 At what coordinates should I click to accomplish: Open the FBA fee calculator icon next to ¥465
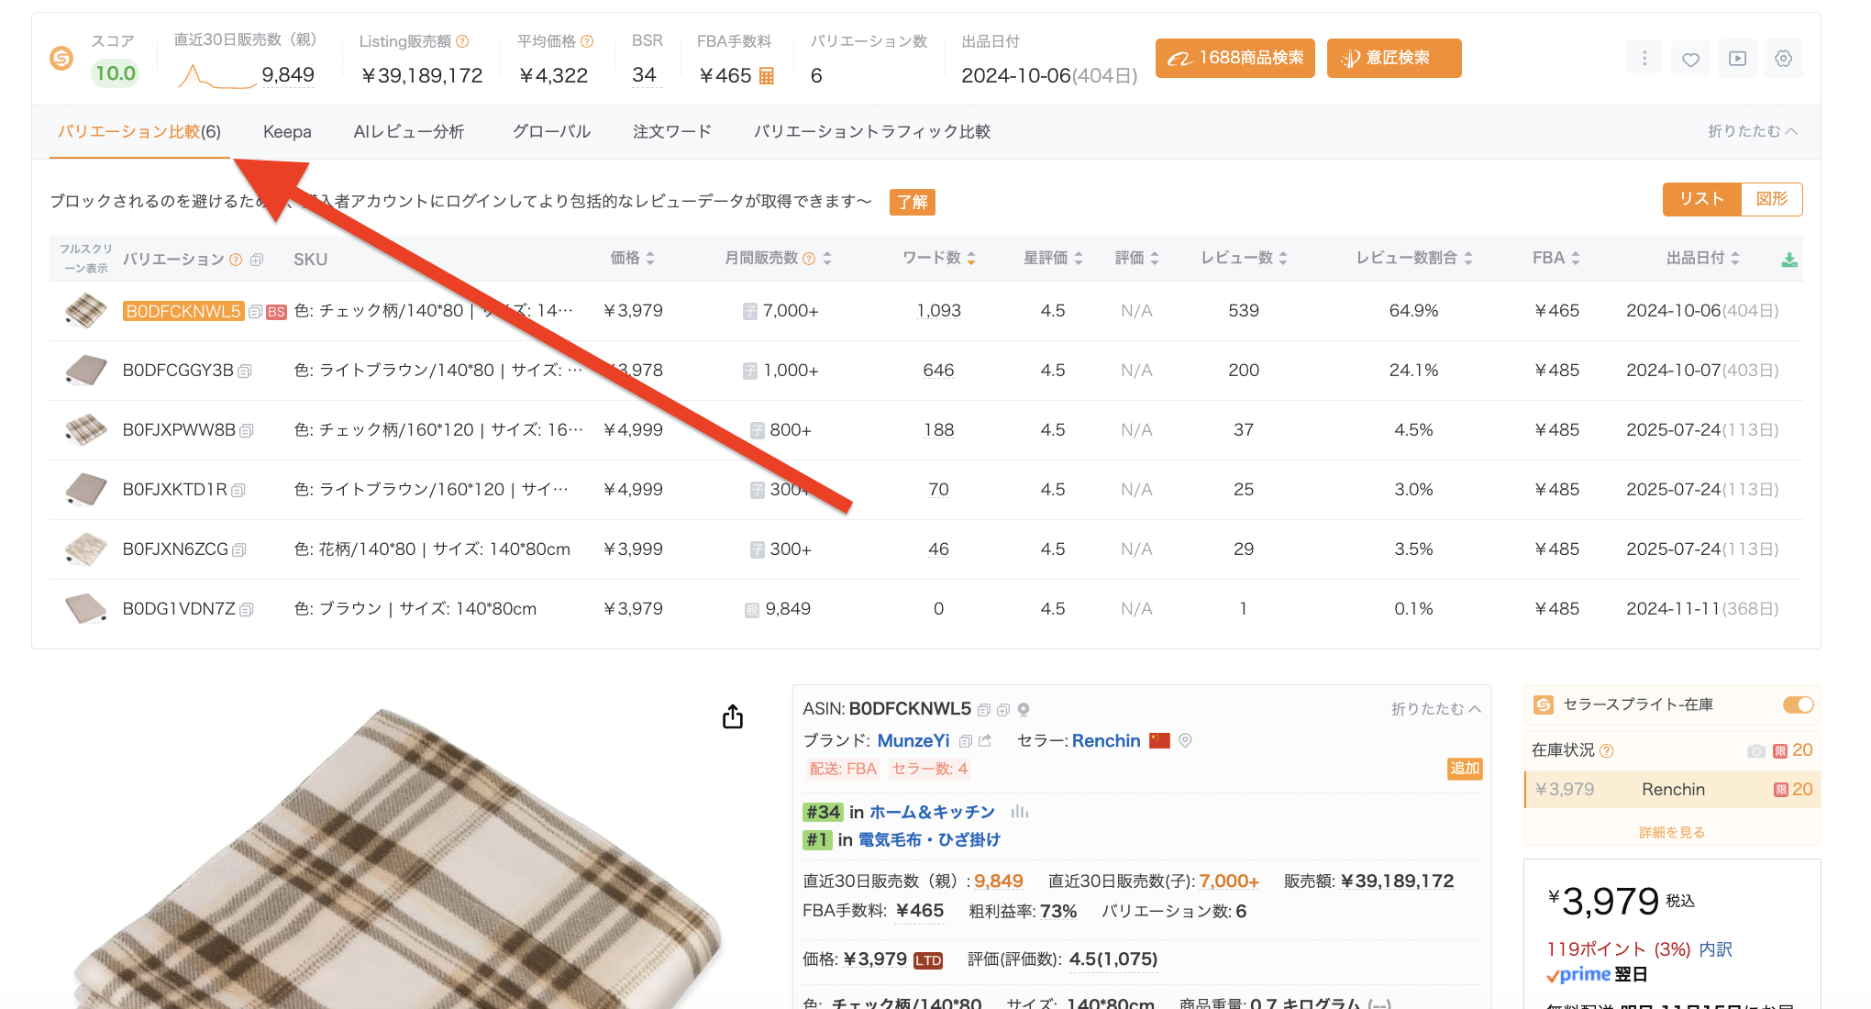(765, 75)
